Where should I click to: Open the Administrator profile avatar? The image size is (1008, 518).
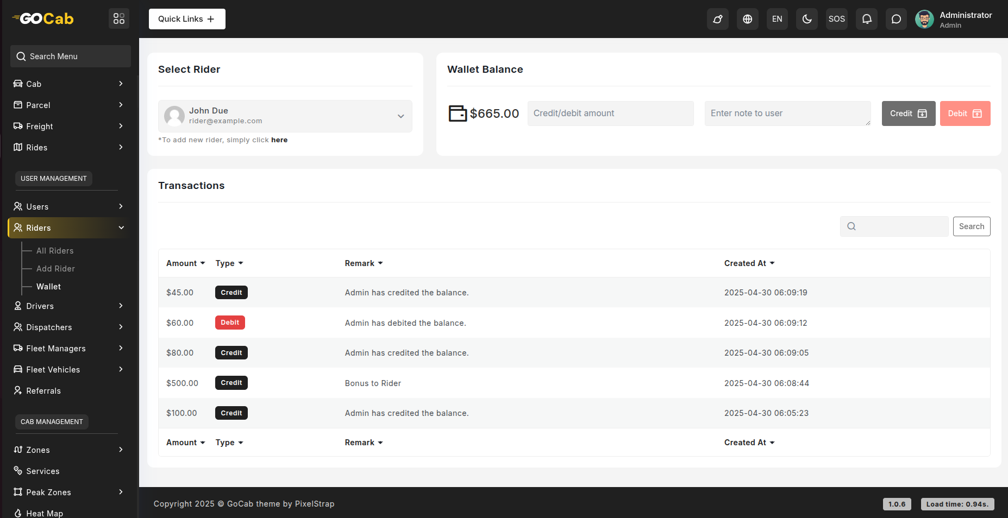[924, 19]
